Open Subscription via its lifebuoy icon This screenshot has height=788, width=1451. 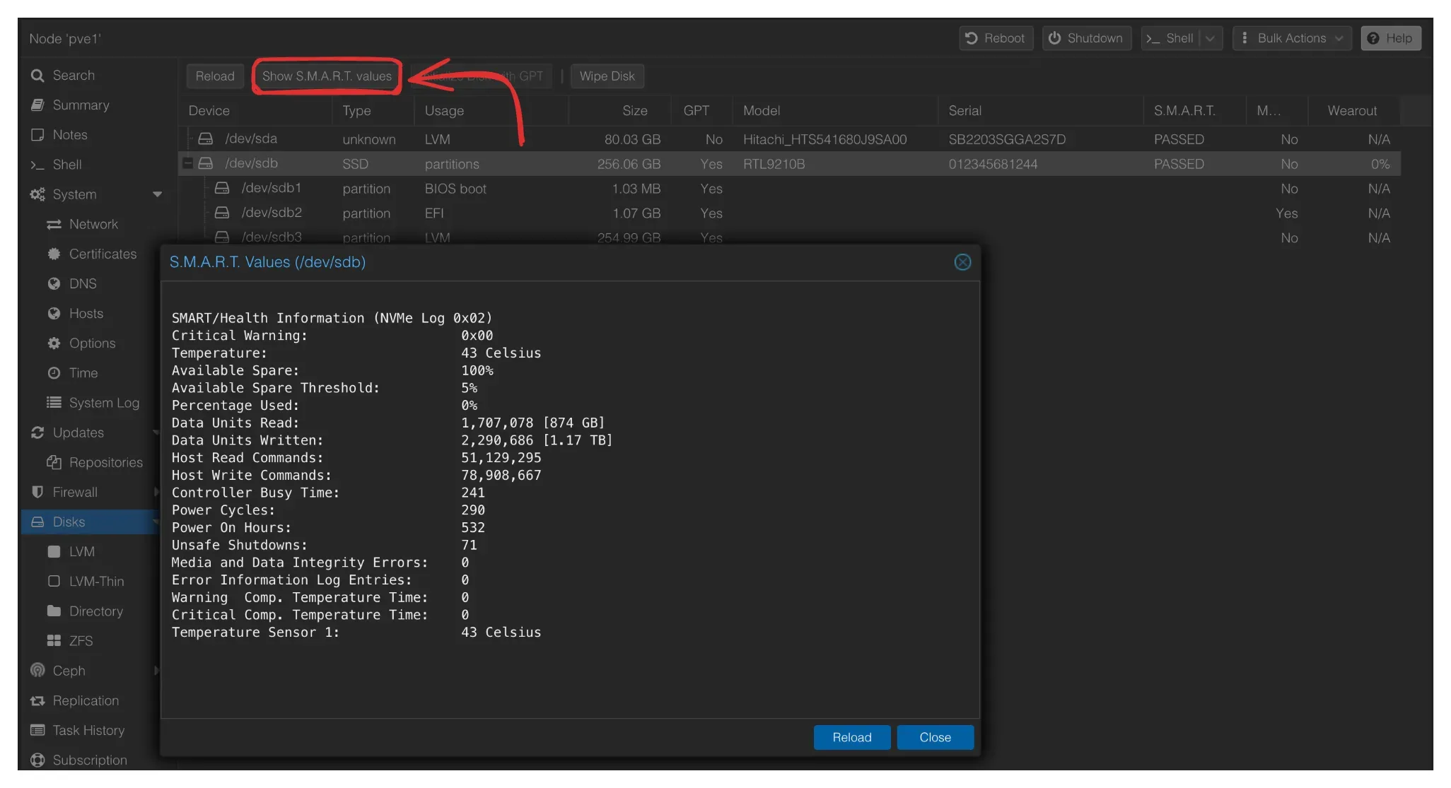coord(37,760)
